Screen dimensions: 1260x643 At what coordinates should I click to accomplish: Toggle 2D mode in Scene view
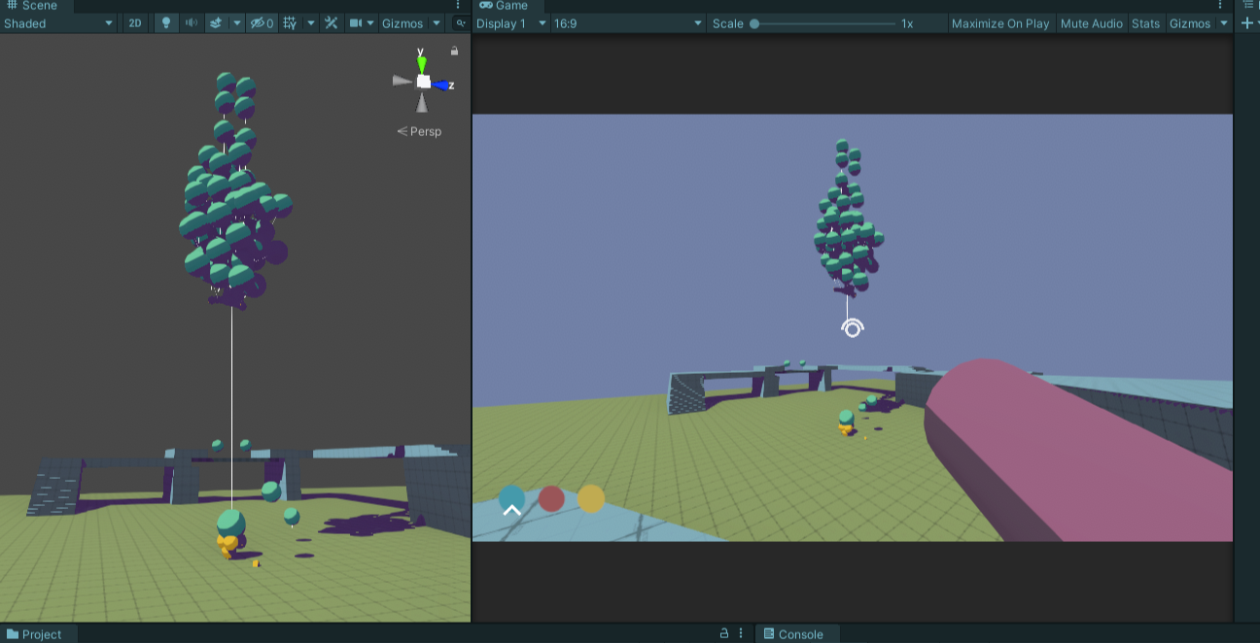tap(136, 23)
